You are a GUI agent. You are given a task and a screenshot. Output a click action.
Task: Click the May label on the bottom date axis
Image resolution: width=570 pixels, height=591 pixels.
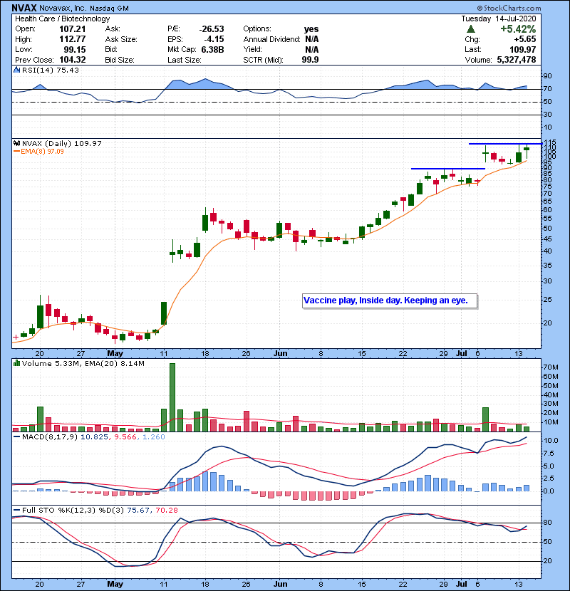click(x=115, y=584)
